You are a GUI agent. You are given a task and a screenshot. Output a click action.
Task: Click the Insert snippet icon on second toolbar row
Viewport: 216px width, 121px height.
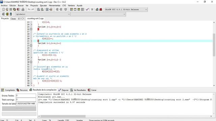[x=3, y=14]
